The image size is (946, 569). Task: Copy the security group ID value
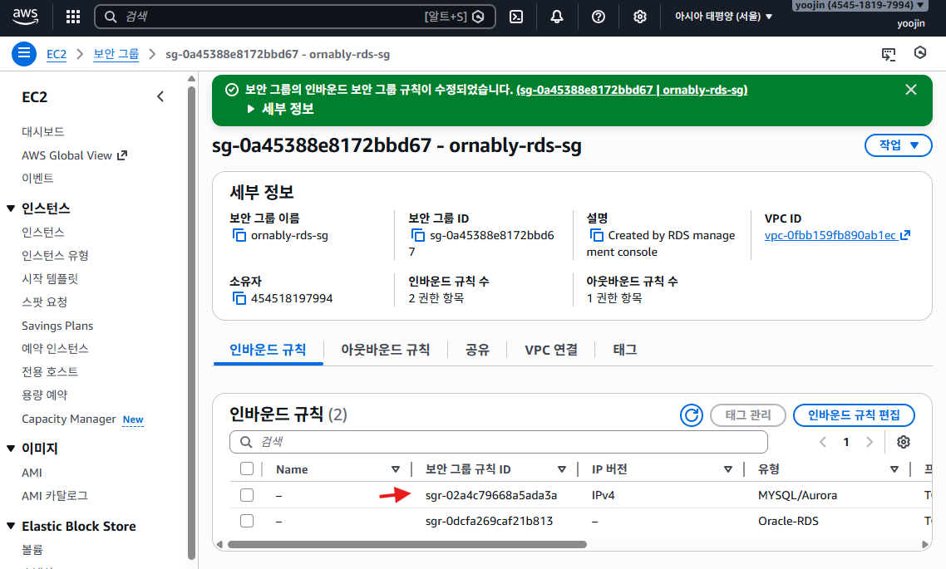coord(417,235)
